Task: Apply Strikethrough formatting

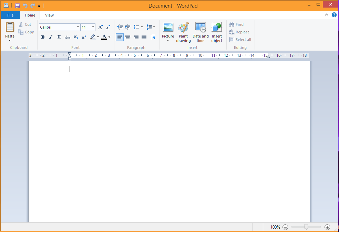Action: 68,37
